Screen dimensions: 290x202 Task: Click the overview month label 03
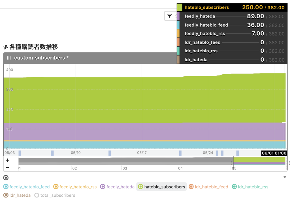point(125,168)
